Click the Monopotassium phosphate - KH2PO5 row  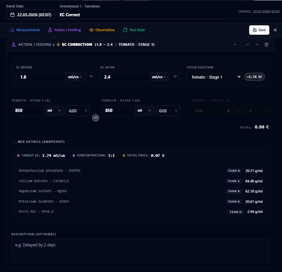pyautogui.click(x=141, y=171)
